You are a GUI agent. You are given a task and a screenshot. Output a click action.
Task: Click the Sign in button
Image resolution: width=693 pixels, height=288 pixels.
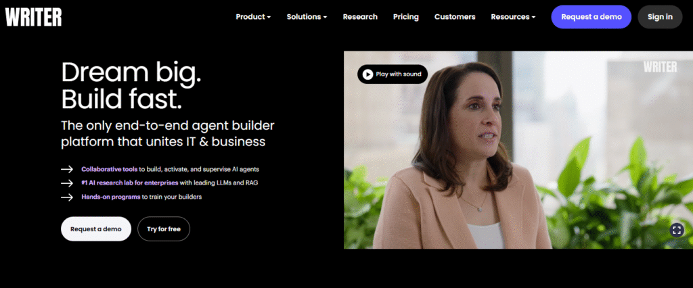[x=660, y=17]
